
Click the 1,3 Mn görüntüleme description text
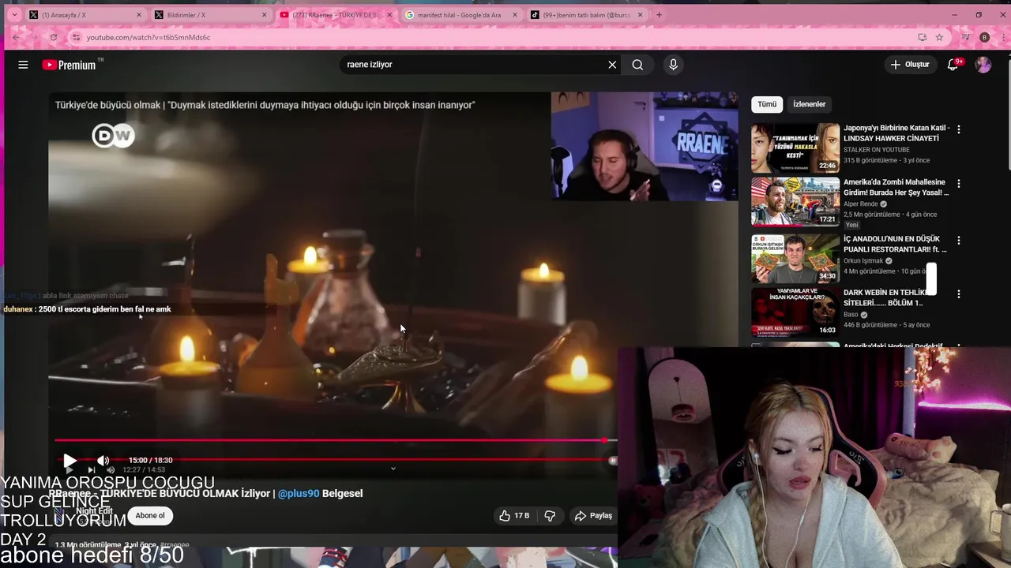(x=88, y=545)
